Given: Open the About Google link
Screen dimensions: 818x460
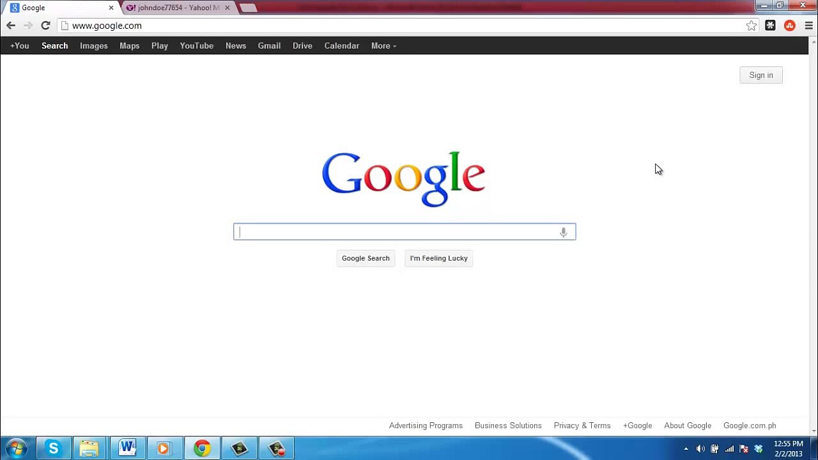Looking at the screenshot, I should pyautogui.click(x=688, y=425).
